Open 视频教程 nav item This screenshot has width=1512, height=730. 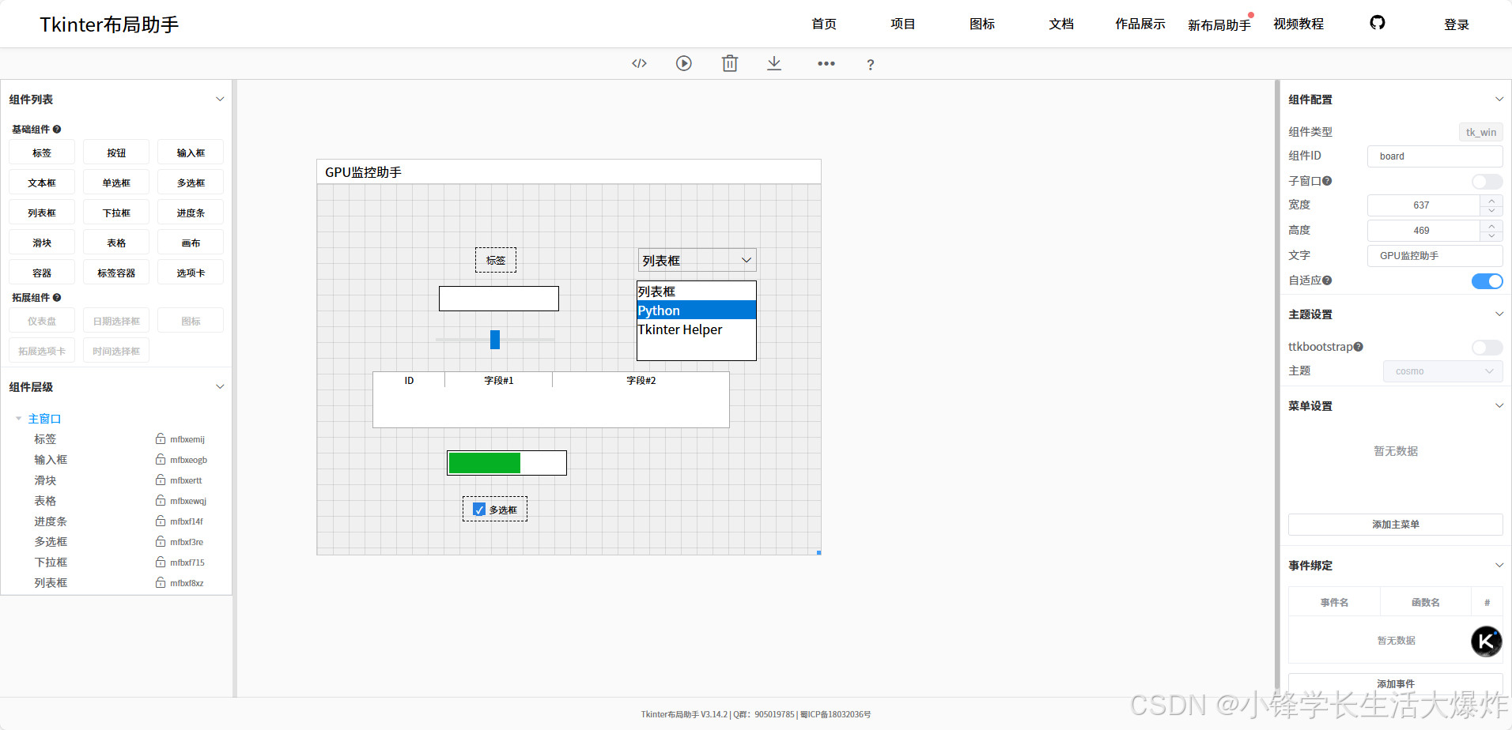[x=1298, y=24]
